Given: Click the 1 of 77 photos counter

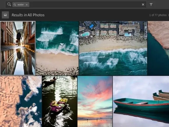Looking at the screenshot, I should (158, 15).
